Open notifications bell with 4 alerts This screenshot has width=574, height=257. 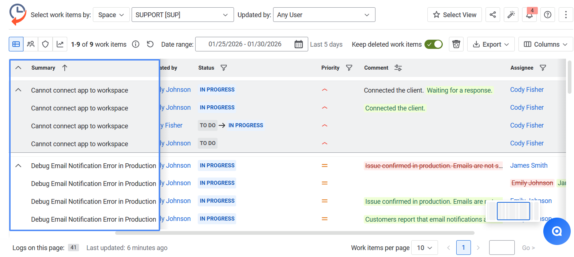pos(529,15)
